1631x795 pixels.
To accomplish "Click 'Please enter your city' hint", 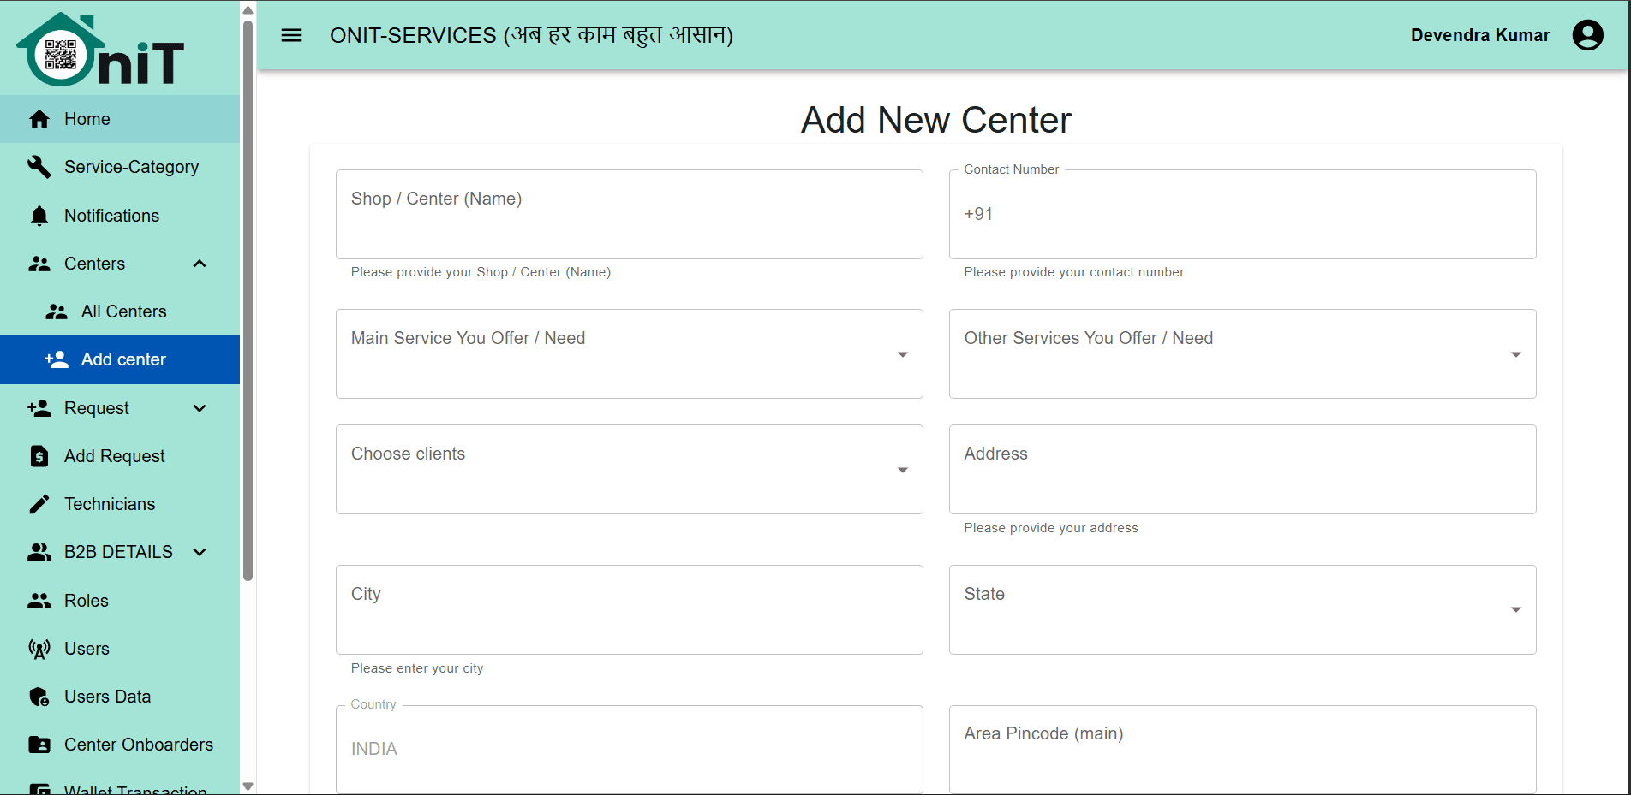I will [x=417, y=668].
